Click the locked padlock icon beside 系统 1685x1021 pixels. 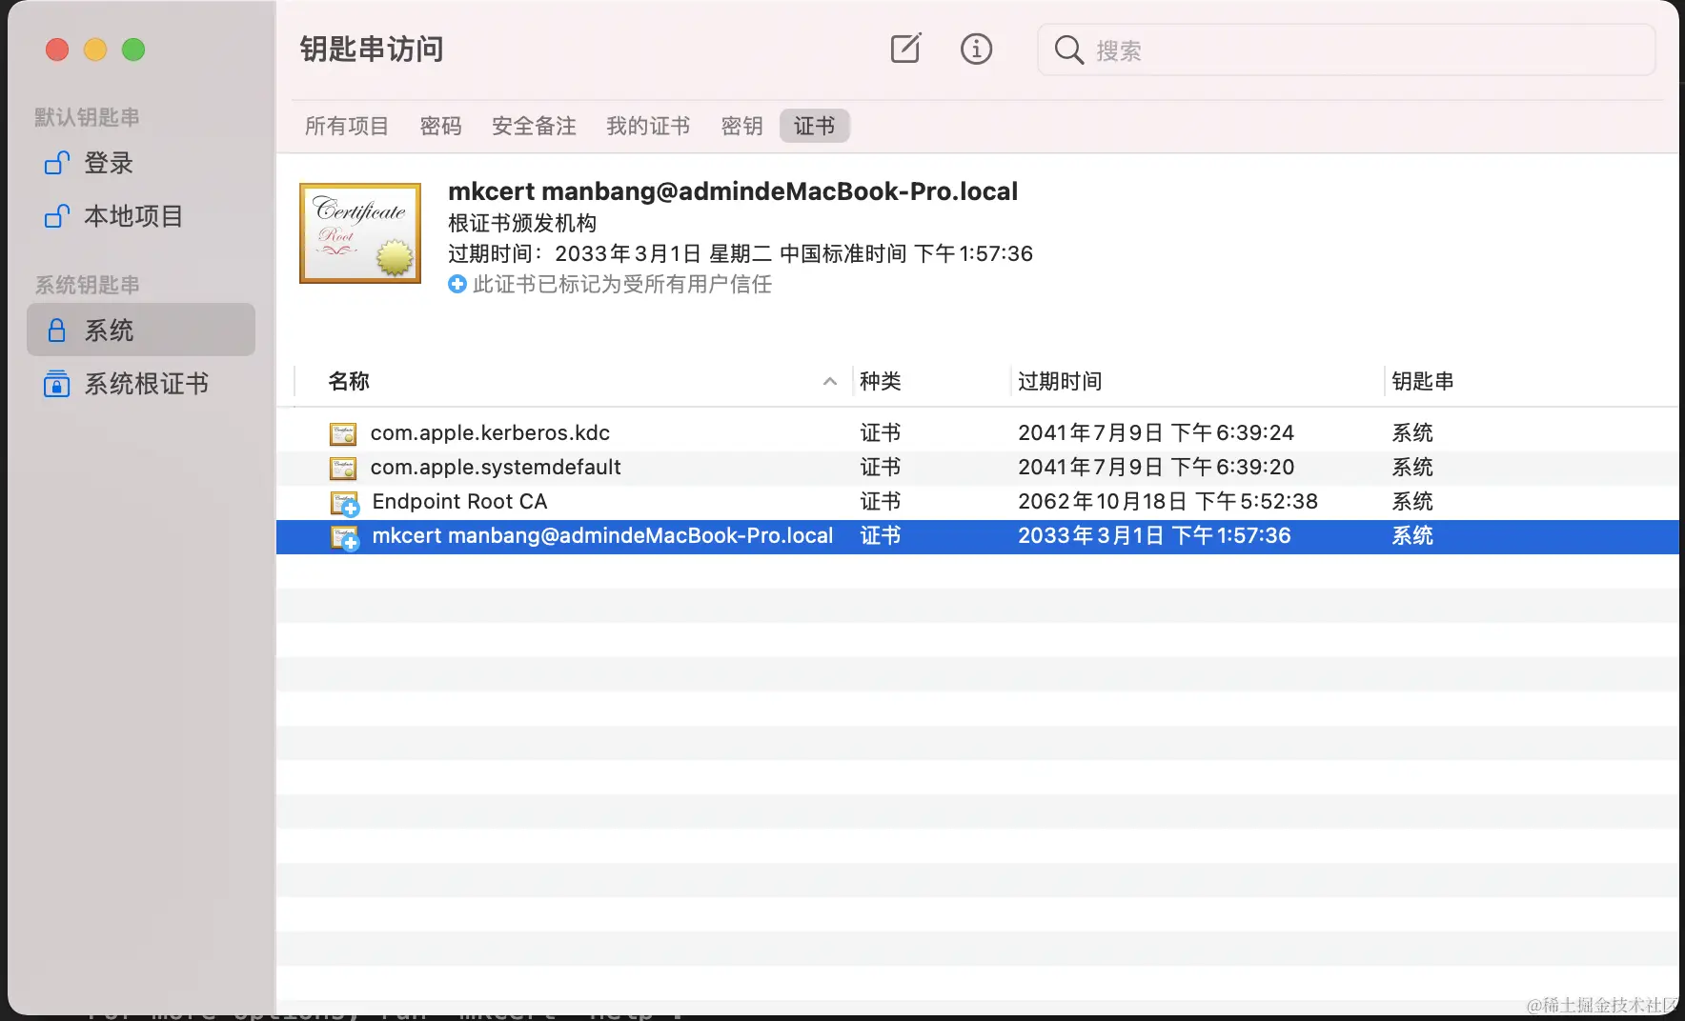point(57,330)
